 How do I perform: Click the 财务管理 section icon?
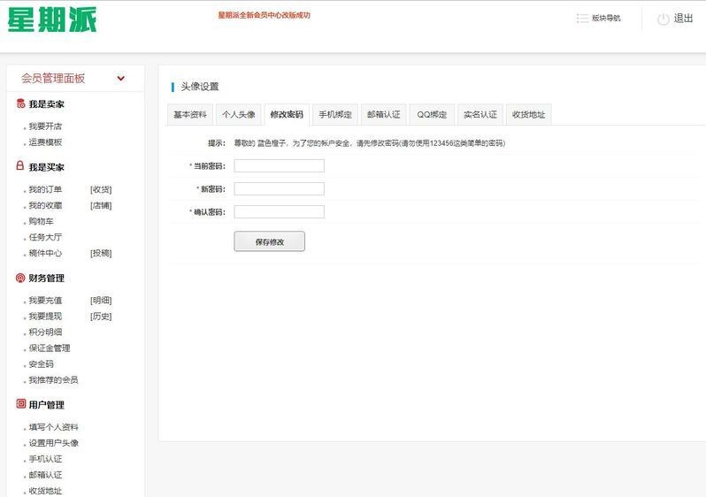click(x=20, y=278)
